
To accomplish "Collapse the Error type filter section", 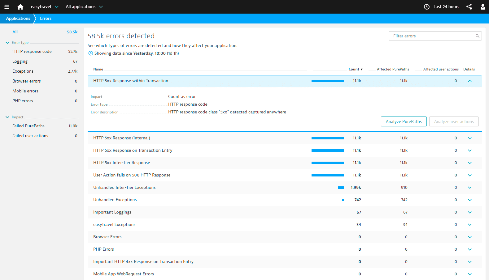I will click(7, 43).
